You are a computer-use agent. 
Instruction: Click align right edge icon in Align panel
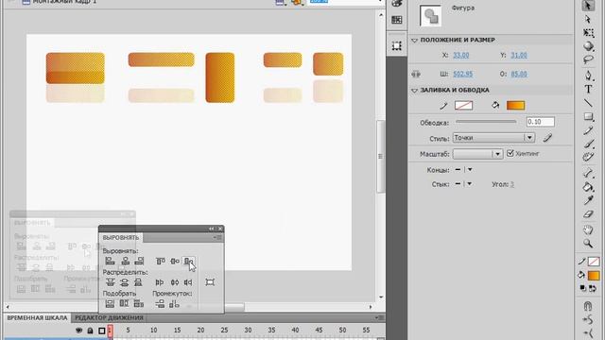click(x=139, y=261)
